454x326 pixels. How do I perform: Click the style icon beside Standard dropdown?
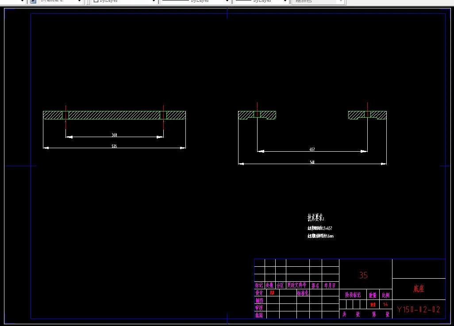coord(33,1)
